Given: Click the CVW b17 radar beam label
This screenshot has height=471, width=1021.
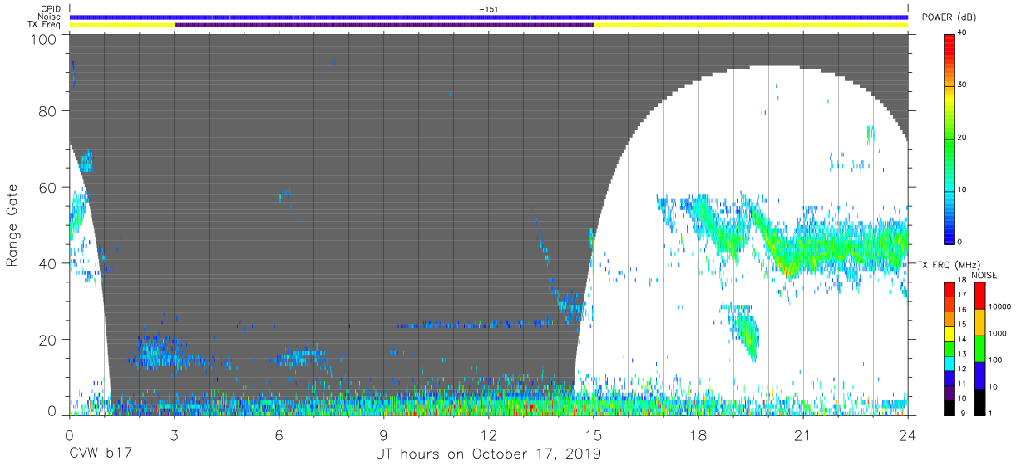Looking at the screenshot, I should [101, 454].
